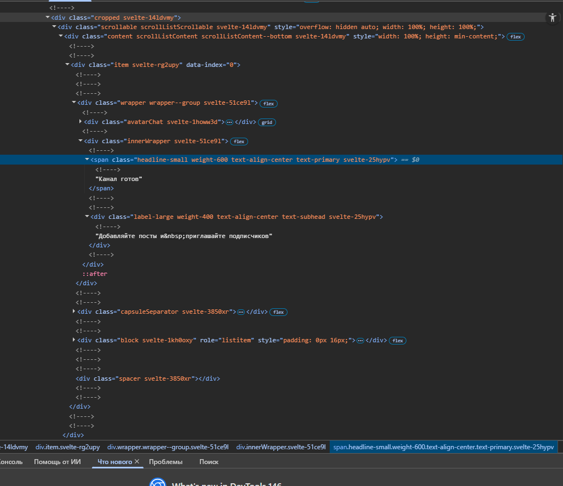Image resolution: width=563 pixels, height=486 pixels.
Task: Click the ellipsis in the block listitem div
Action: pos(360,341)
